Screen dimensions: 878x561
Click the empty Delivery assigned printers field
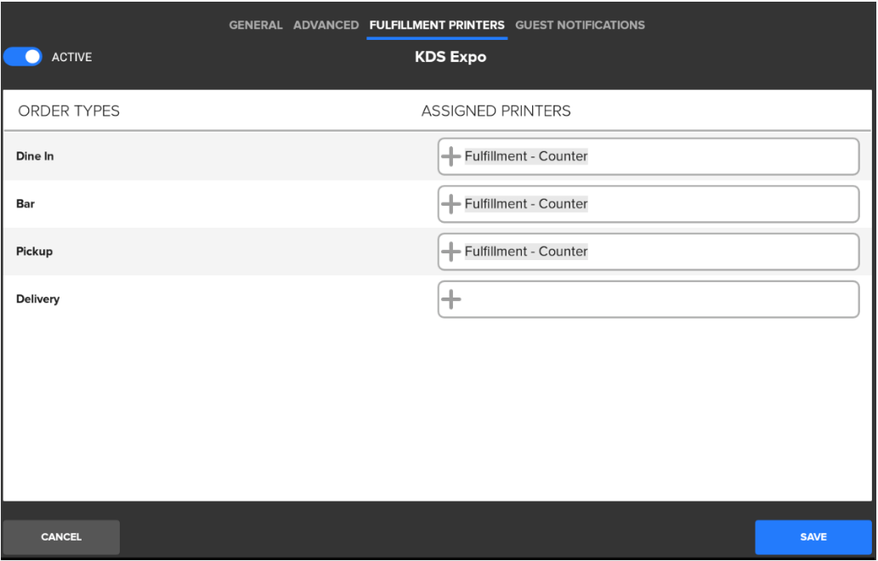(654, 299)
